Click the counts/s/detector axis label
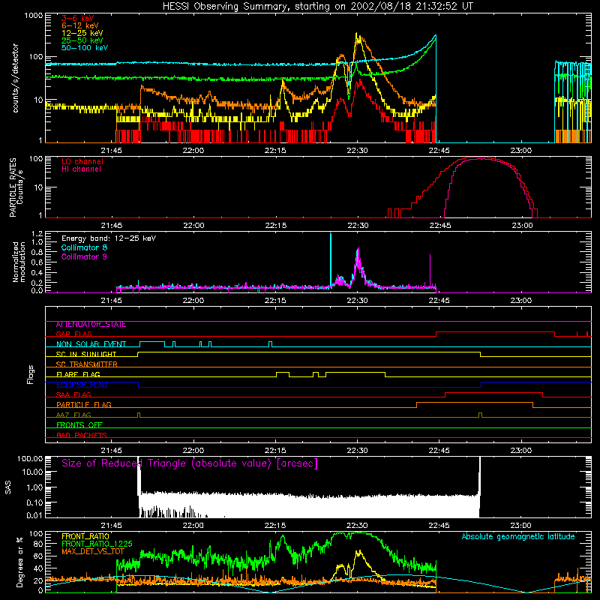Image resolution: width=600 pixels, height=600 pixels. 16,78
